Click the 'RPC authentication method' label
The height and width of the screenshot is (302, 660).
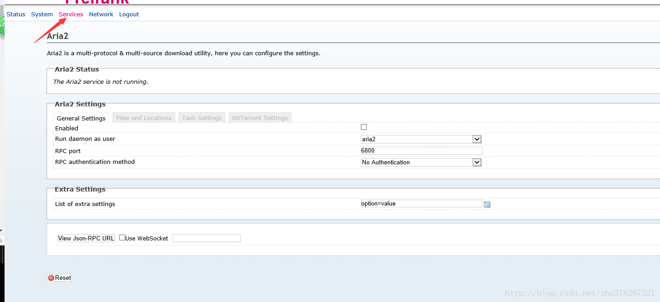(95, 162)
